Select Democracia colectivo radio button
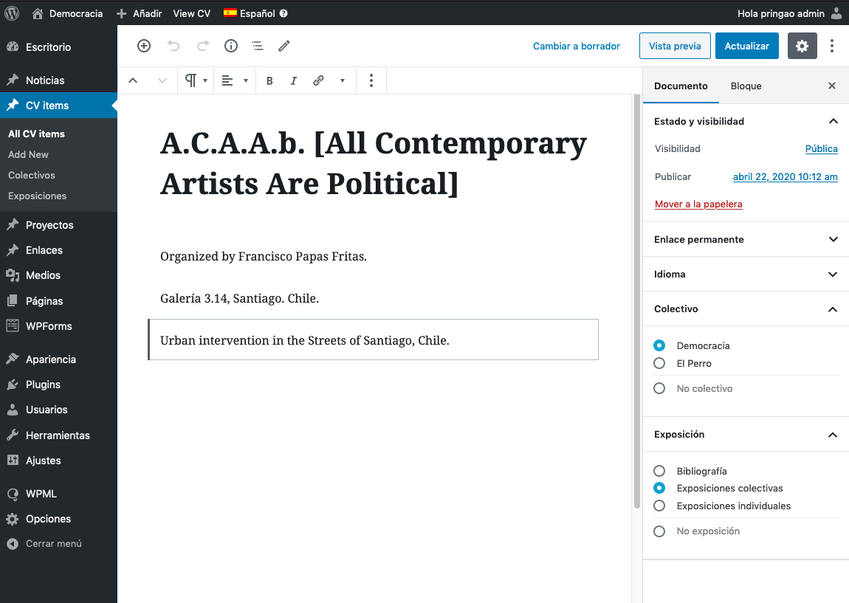Screen dimensions: 849x603 [x=659, y=345]
